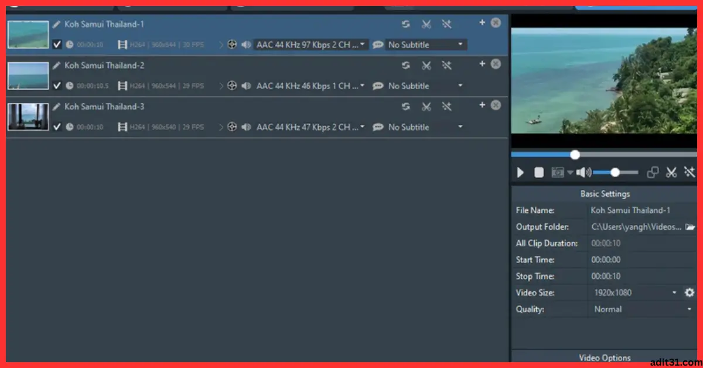Uncheck the Koh Samui Thailand-1 checkbox
The image size is (703, 368).
[x=57, y=45]
